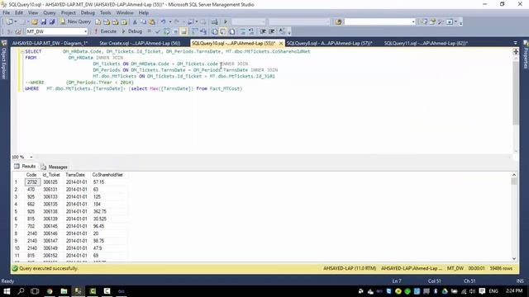Click the taskbar Search magnifier icon
Image resolution: width=529 pixels, height=297 pixels.
[21, 291]
